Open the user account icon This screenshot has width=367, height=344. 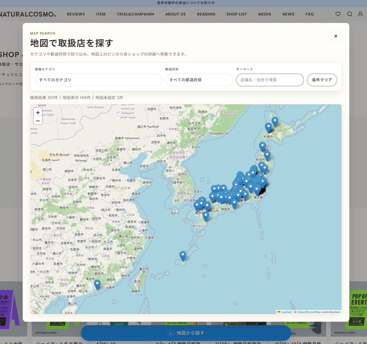click(x=361, y=14)
